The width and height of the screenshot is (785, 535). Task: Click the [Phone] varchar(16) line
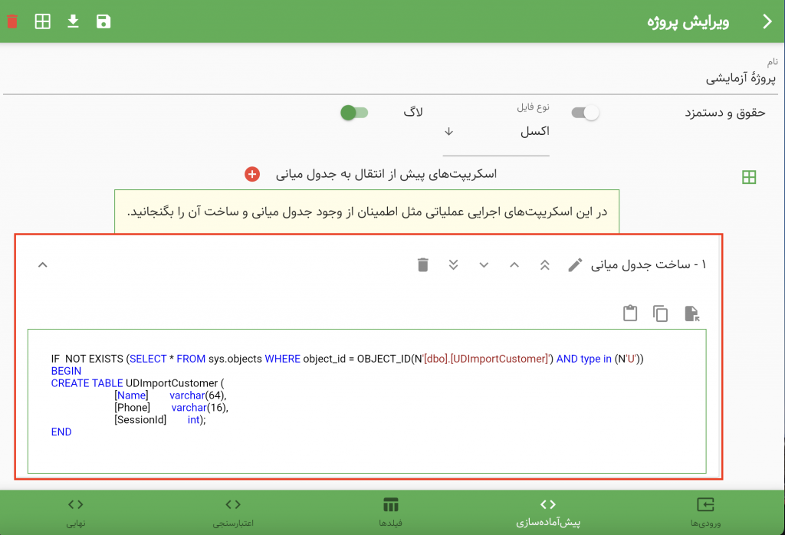[171, 408]
